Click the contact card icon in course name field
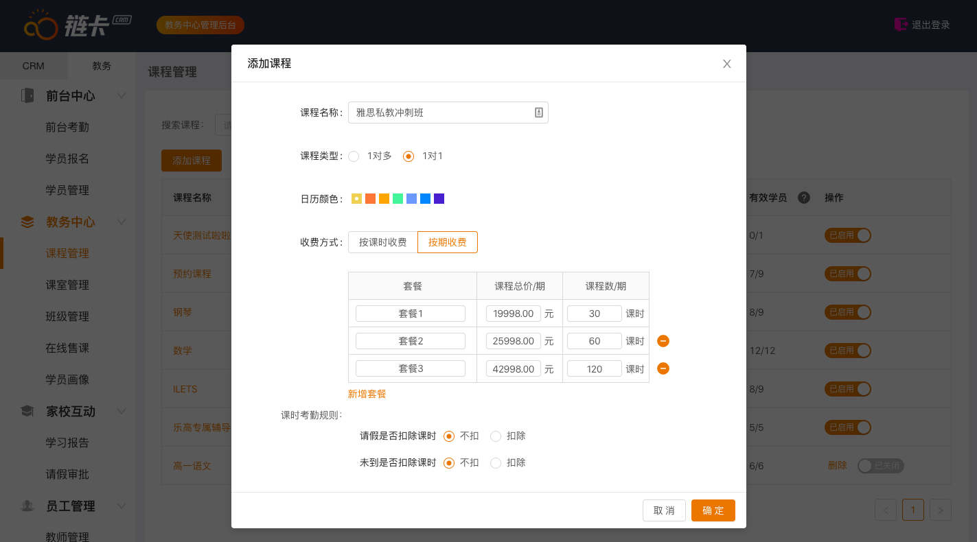Viewport: 977px width, 542px height. [x=539, y=113]
